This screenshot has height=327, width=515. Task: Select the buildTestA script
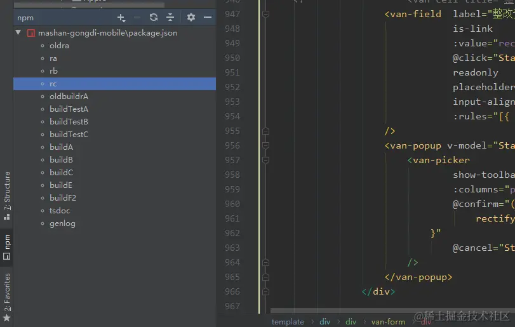coord(69,109)
